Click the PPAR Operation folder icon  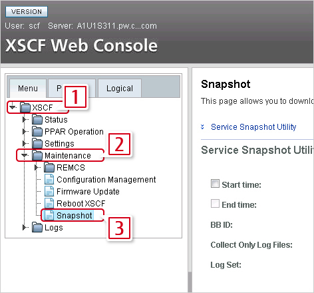(x=37, y=131)
